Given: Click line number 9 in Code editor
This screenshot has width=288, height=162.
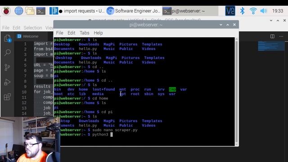Looking at the screenshot, I should pyautogui.click(x=25, y=86).
